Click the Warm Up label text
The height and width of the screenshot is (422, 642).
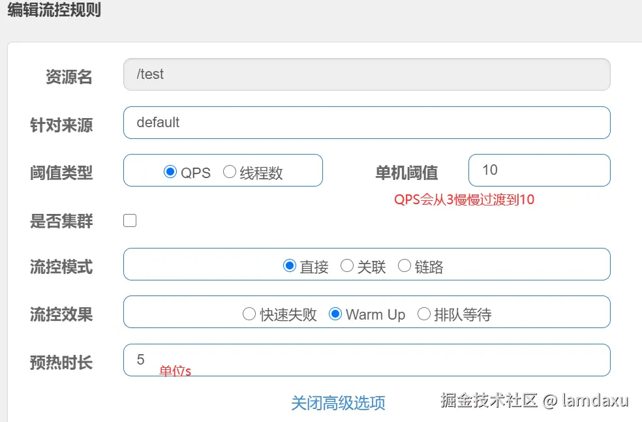(x=375, y=315)
